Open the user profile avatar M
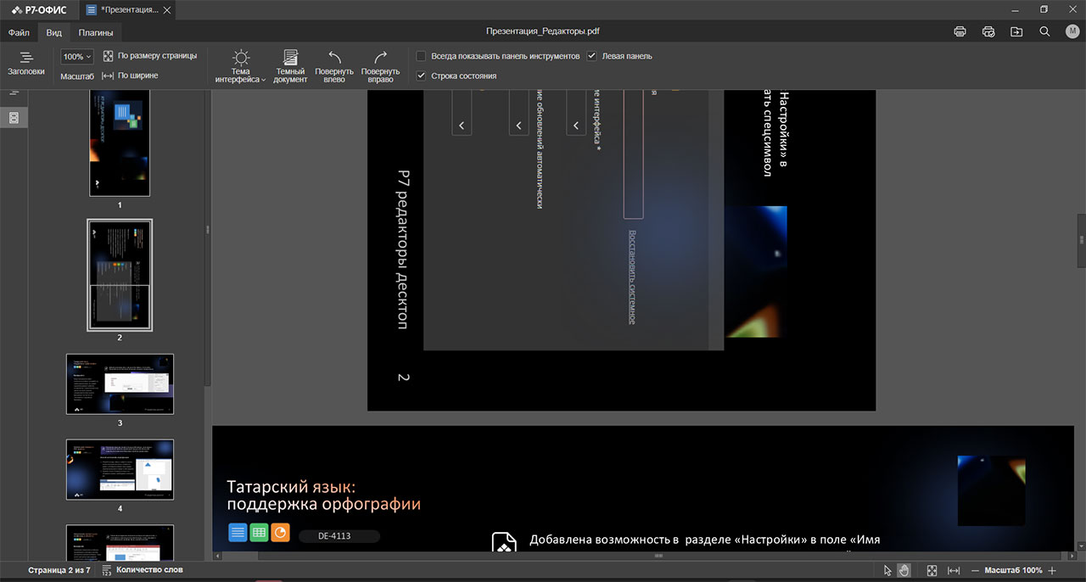Screen dimensions: 1086x582 point(1072,31)
